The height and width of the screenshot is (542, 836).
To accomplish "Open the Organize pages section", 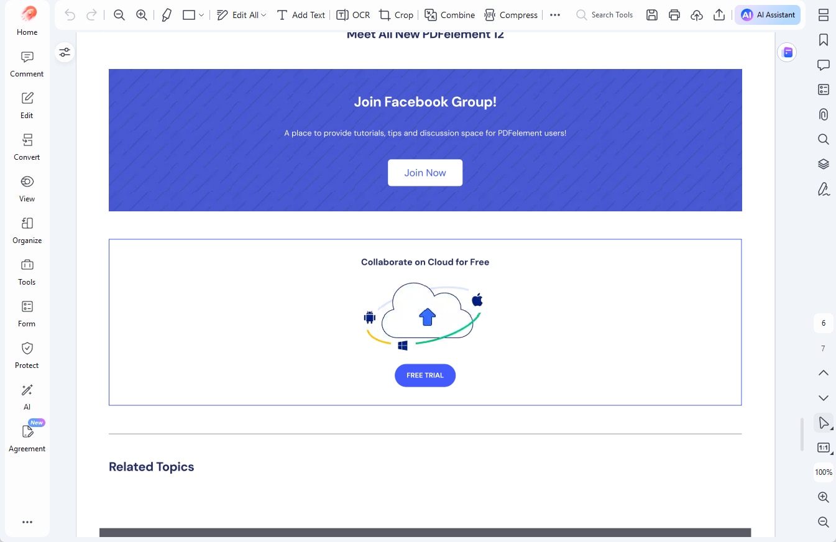I will tap(27, 231).
